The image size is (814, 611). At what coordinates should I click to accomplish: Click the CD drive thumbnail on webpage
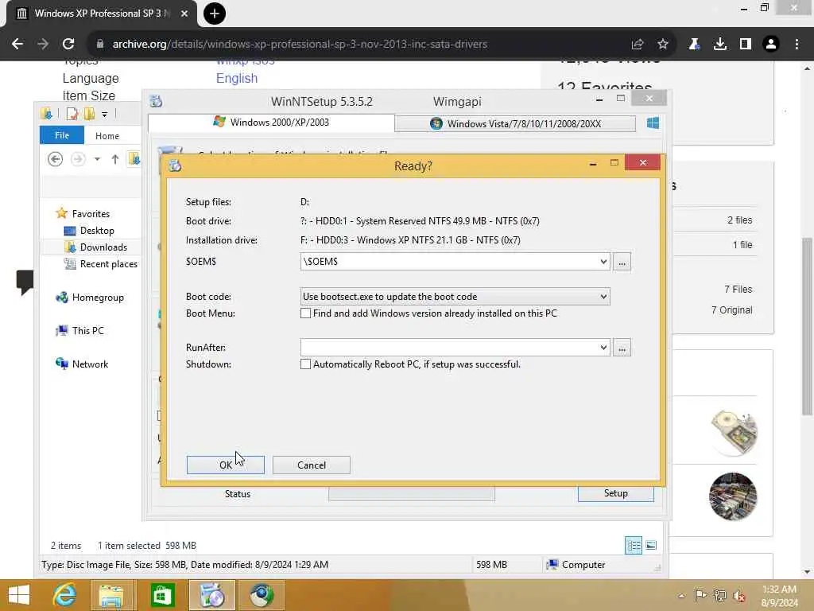[x=734, y=432]
